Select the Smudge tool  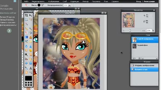point(26,50)
